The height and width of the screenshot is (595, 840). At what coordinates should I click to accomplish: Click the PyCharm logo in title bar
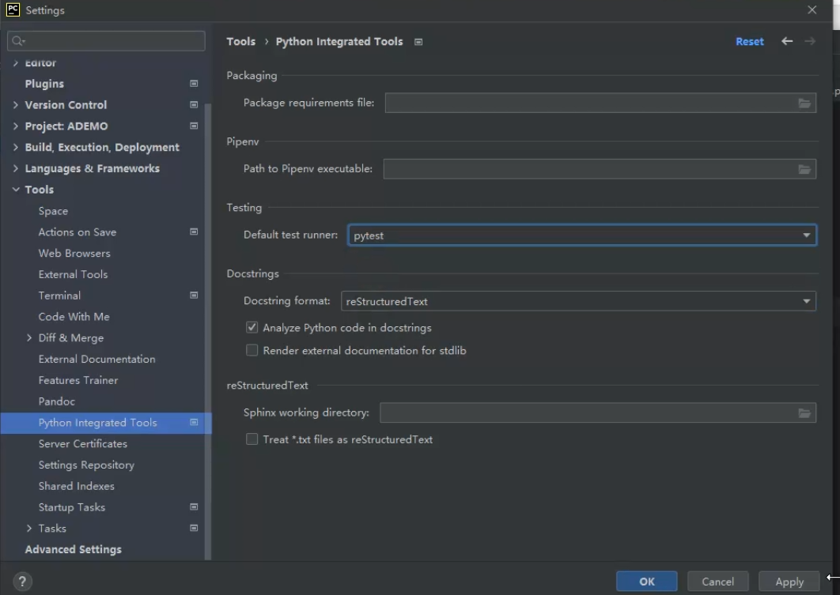(x=13, y=9)
